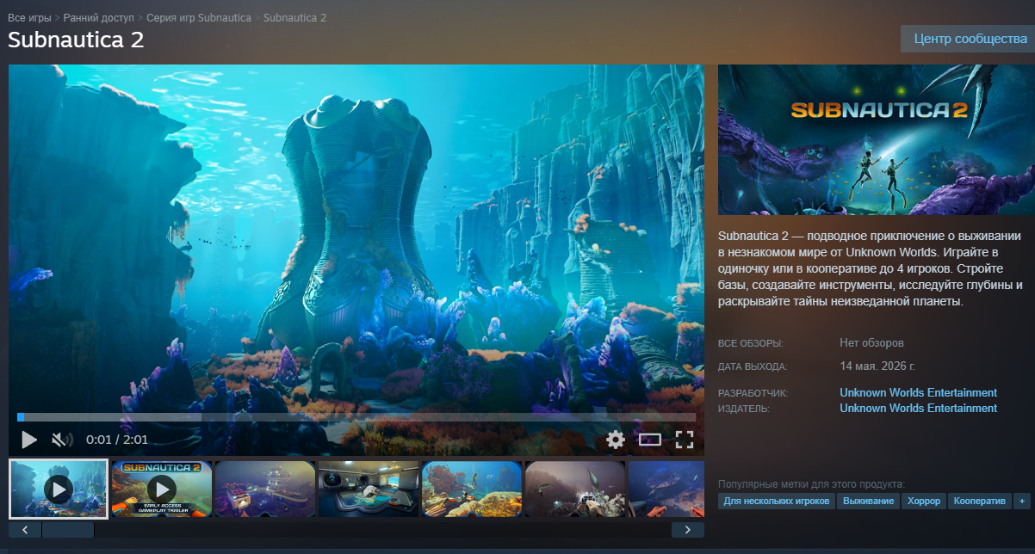Select the Хоррор tag

click(x=924, y=501)
